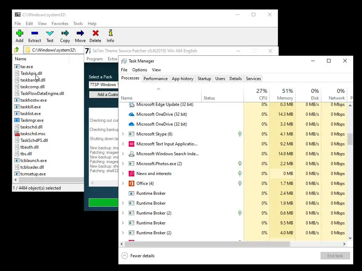Click the End task button

pos(335,255)
